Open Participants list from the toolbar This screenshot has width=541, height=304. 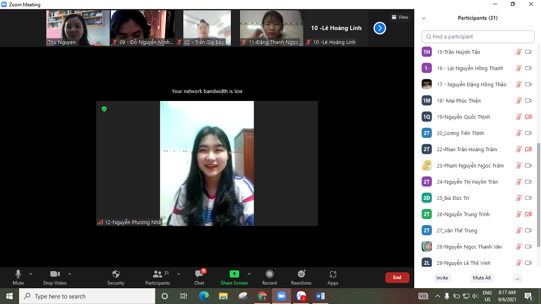[x=157, y=274]
